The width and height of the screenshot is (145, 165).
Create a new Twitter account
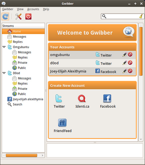coord(59,101)
